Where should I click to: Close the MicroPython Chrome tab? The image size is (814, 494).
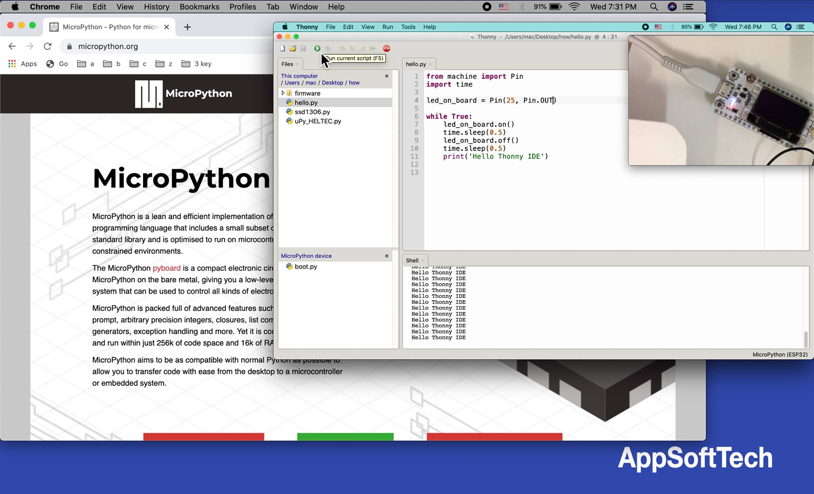click(x=167, y=27)
